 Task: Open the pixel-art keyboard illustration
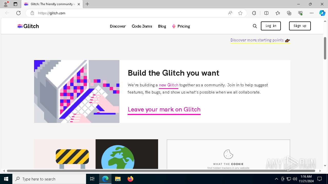pyautogui.click(x=77, y=91)
